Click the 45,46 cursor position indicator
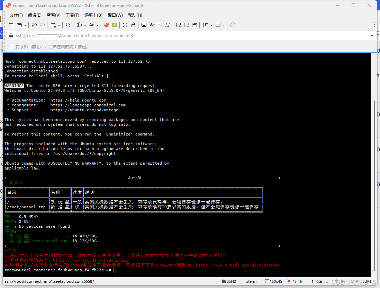This screenshot has height=288, width=380. tap(295, 281)
